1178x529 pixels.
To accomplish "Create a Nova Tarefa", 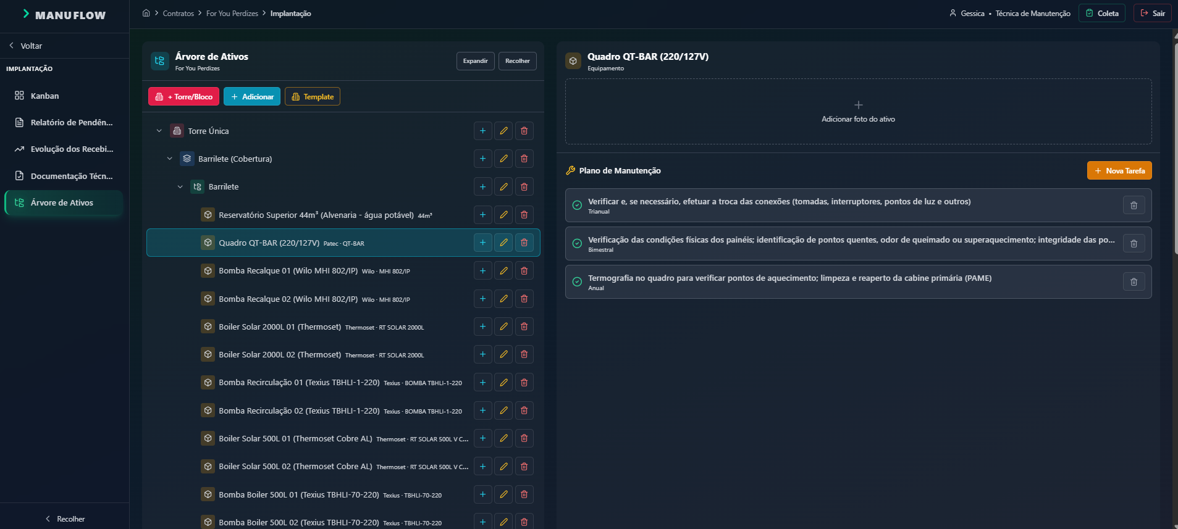I will click(x=1119, y=170).
